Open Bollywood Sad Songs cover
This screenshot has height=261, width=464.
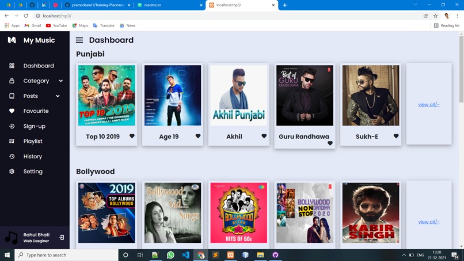coord(173,213)
